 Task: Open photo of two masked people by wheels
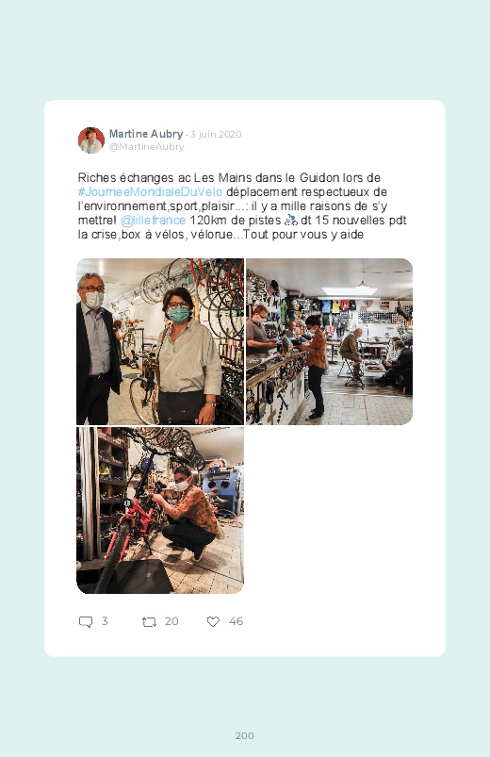click(x=160, y=341)
